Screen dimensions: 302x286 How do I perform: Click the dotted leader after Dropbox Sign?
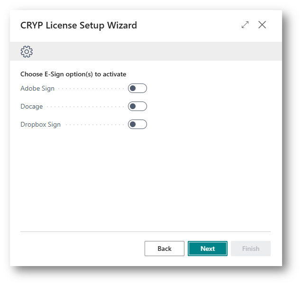[94, 125]
